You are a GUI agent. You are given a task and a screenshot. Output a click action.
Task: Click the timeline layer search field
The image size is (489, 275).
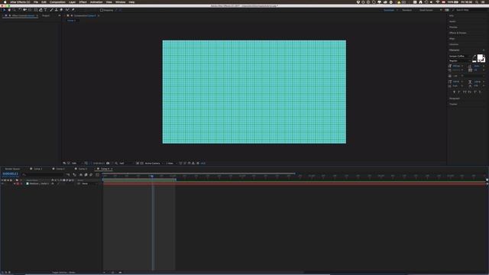[x=44, y=175]
